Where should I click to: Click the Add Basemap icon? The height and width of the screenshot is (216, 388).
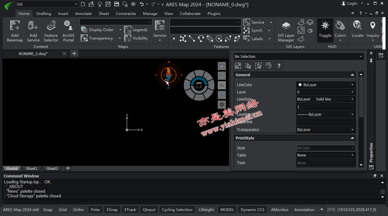[x=15, y=25]
